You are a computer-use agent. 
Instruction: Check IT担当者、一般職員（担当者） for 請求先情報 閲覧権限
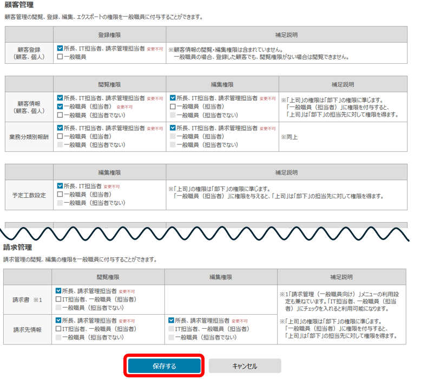[x=59, y=329]
